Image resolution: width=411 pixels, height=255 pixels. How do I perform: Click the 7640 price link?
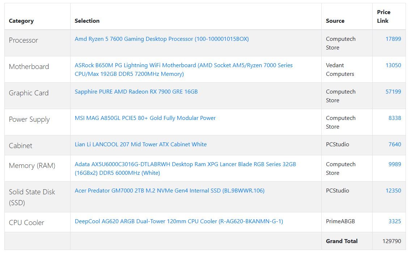[x=395, y=144]
